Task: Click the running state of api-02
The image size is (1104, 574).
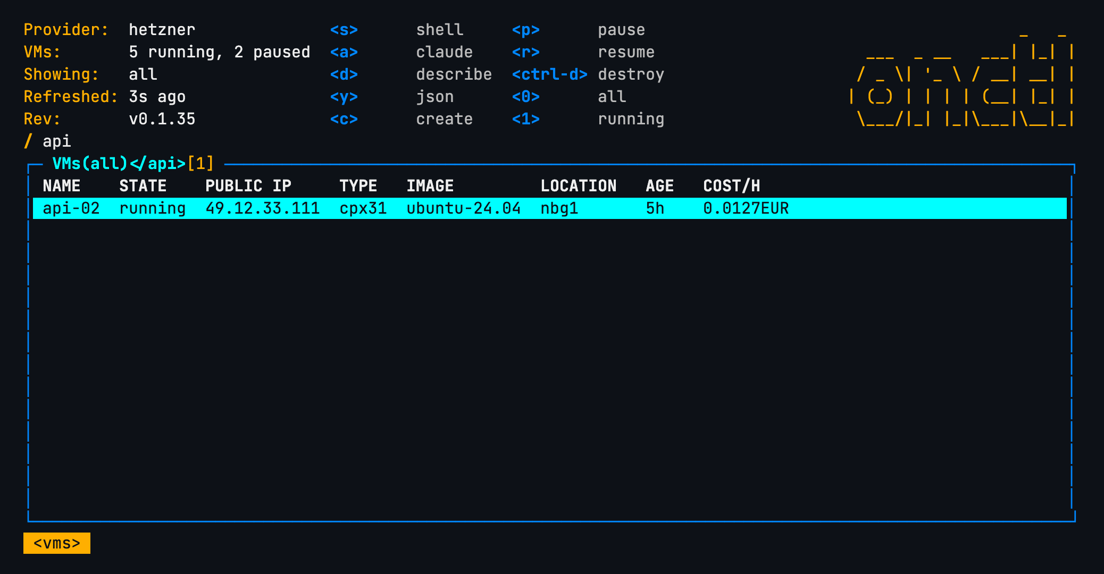Action: pos(153,208)
